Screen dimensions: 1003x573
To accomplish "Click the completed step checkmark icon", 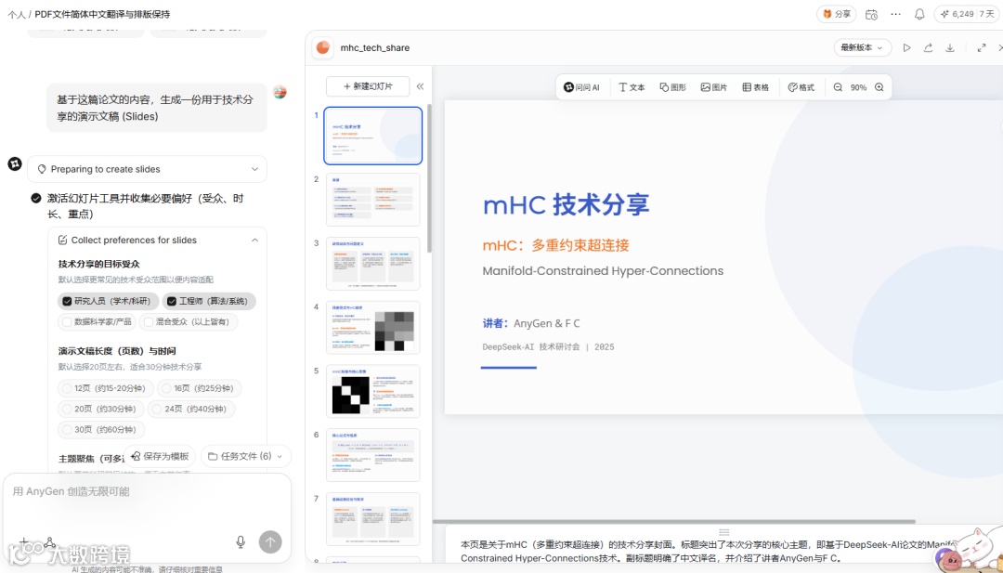I will pos(36,198).
